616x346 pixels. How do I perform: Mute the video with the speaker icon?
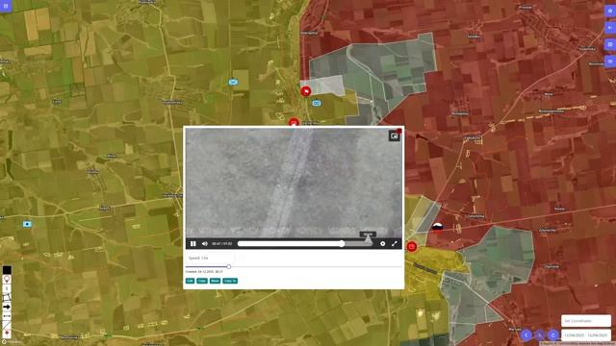point(205,243)
